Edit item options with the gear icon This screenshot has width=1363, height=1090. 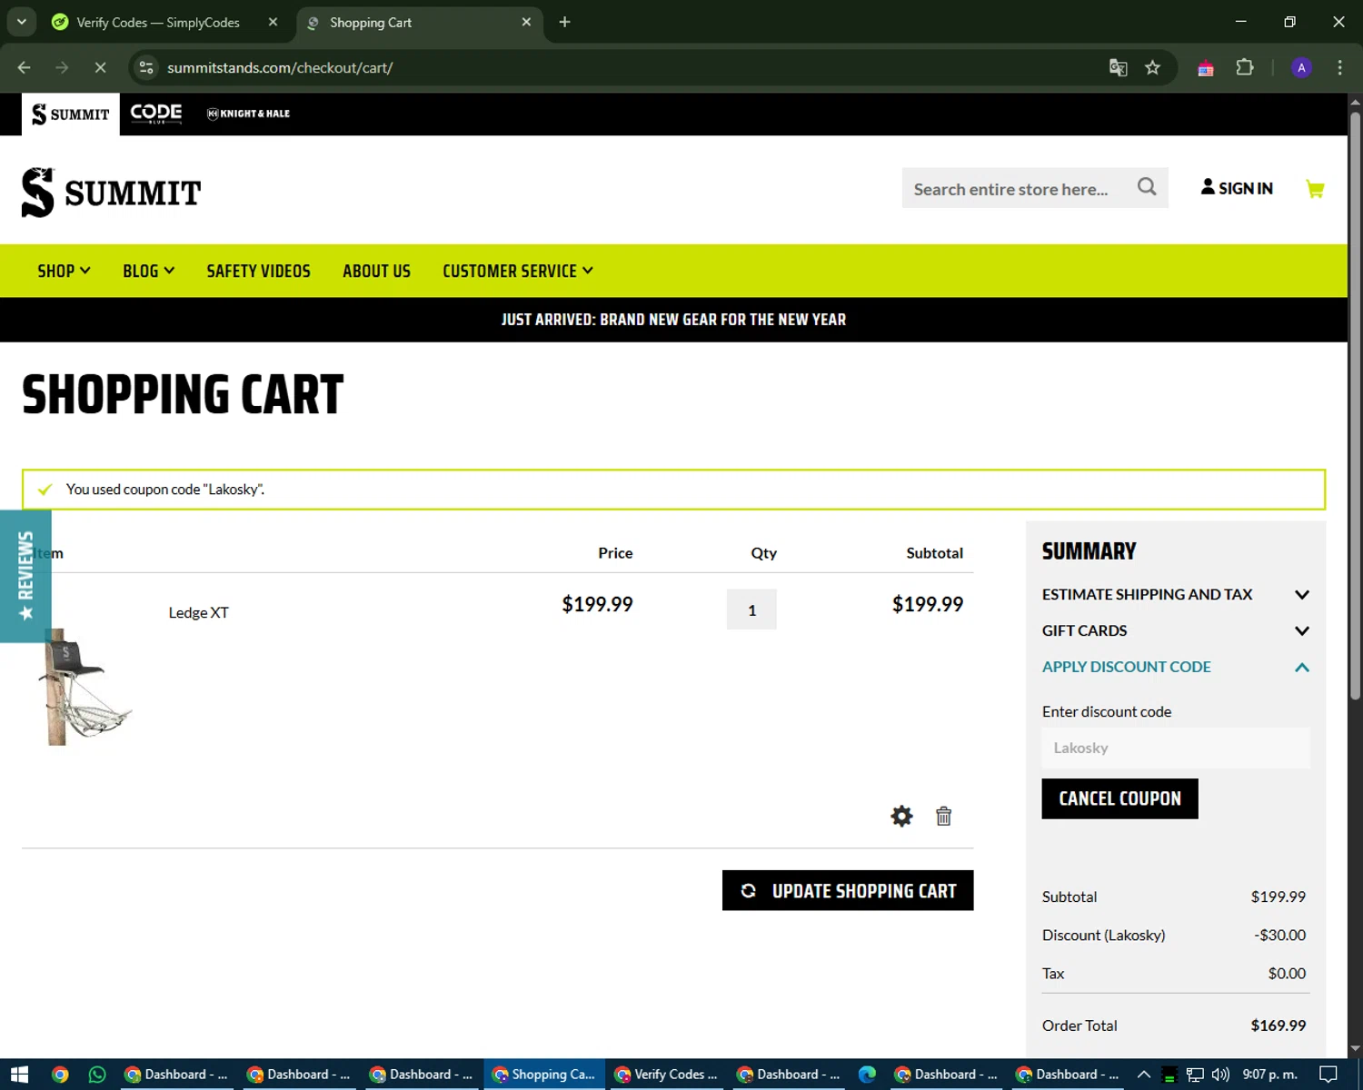pyautogui.click(x=901, y=816)
